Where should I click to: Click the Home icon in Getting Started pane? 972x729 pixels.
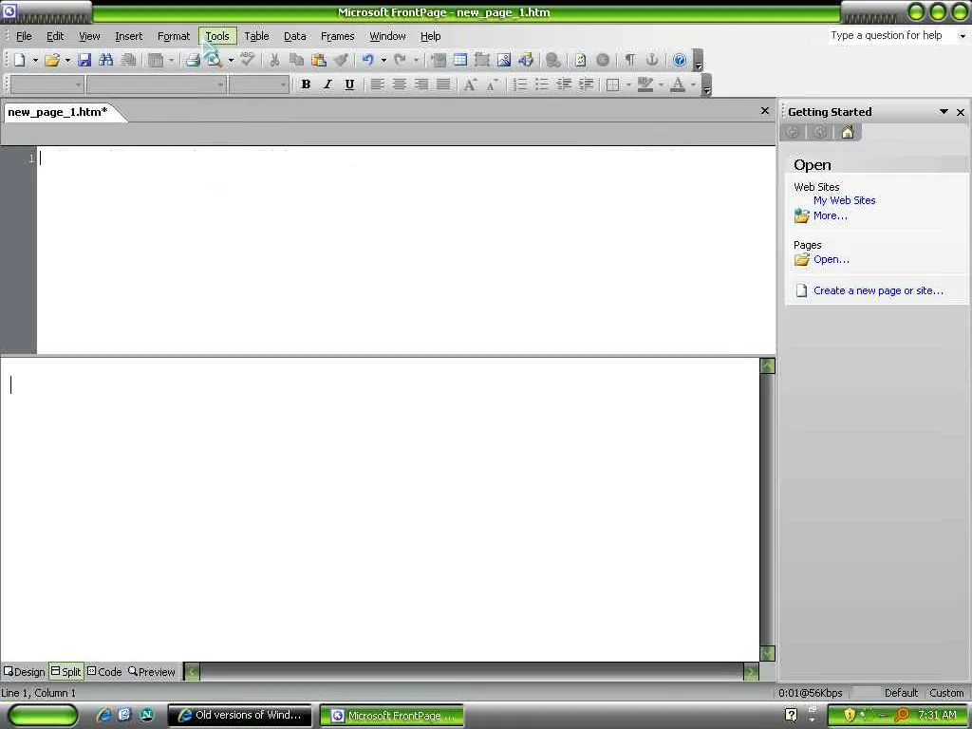pyautogui.click(x=848, y=132)
